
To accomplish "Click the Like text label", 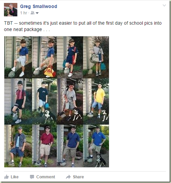I will (x=15, y=177).
